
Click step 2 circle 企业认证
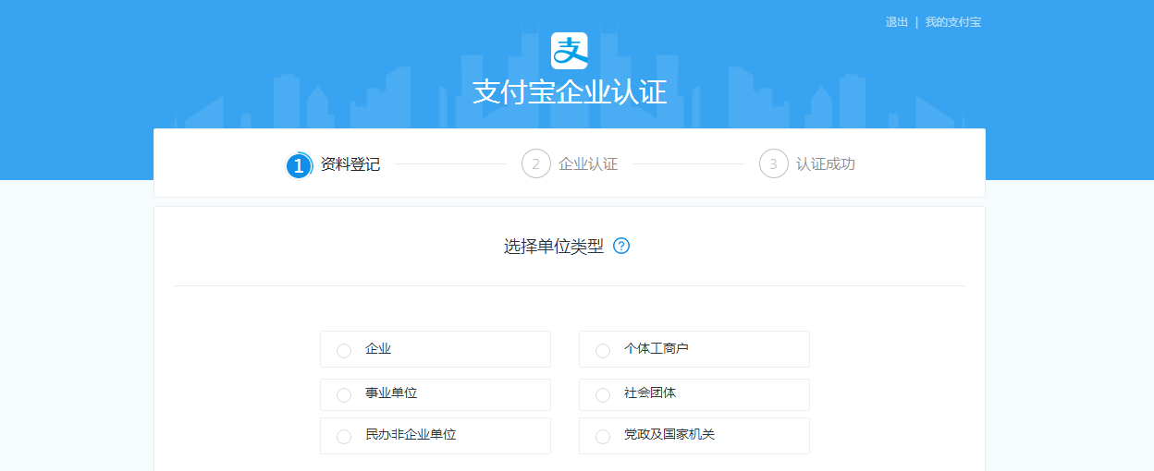[536, 164]
